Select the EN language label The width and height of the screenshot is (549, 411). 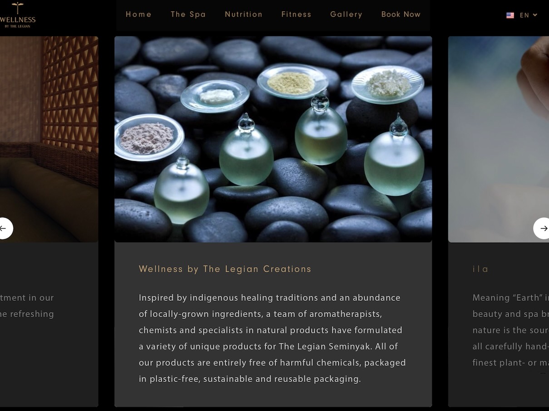click(524, 15)
